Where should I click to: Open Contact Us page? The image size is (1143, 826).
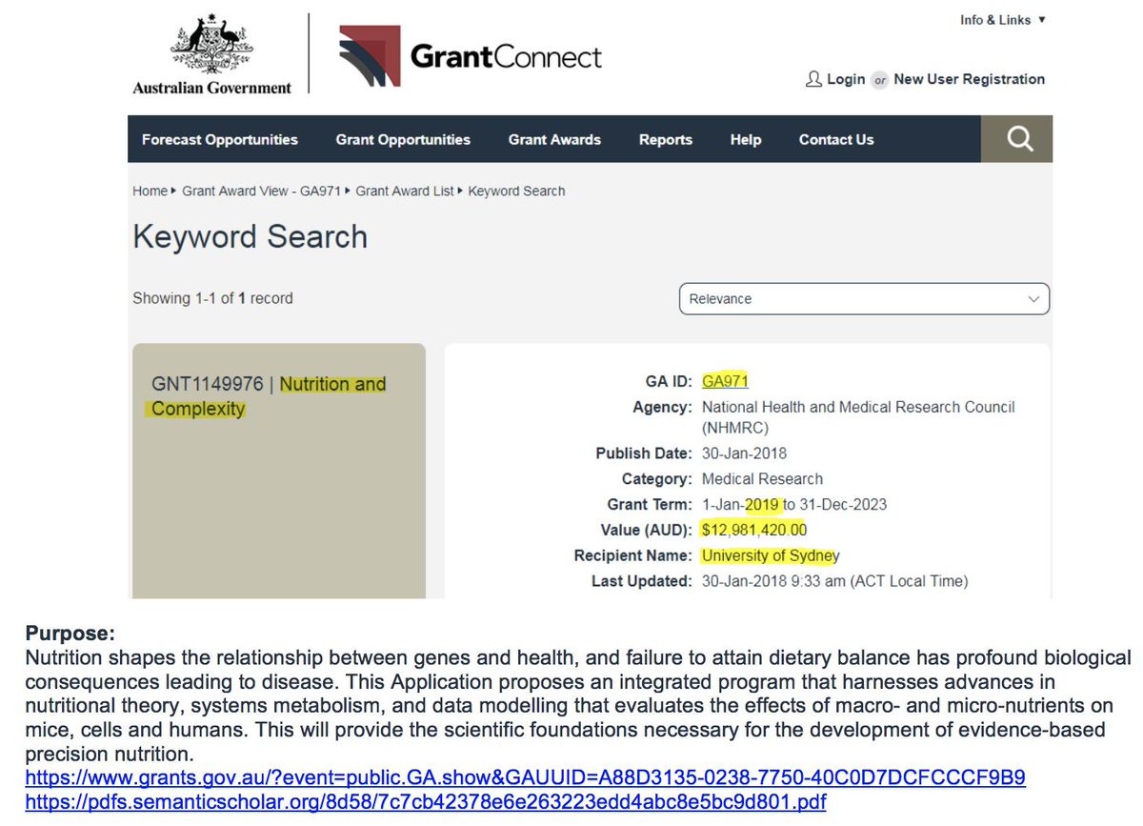point(836,139)
